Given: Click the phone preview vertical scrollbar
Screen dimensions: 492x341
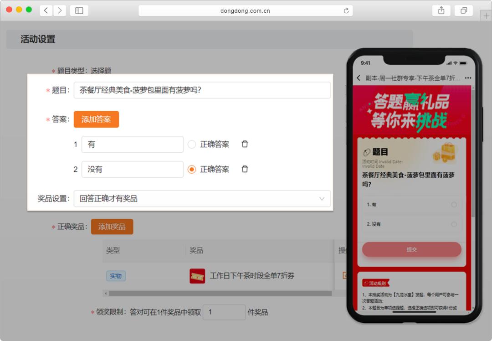Looking at the screenshot, I should pos(473,154).
